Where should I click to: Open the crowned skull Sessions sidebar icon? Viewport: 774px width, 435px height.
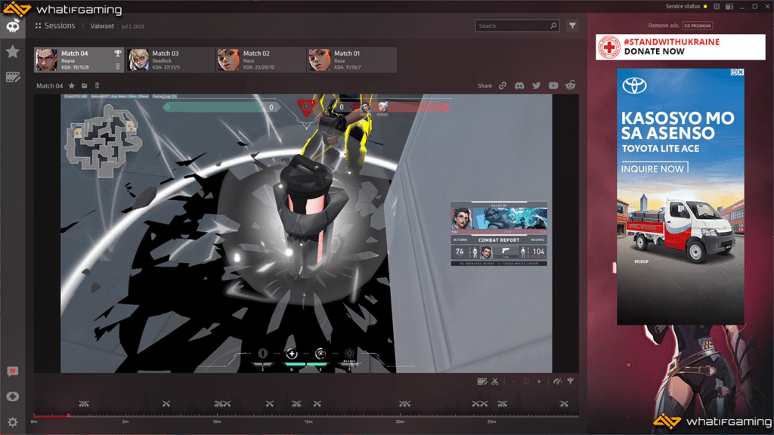(x=13, y=26)
